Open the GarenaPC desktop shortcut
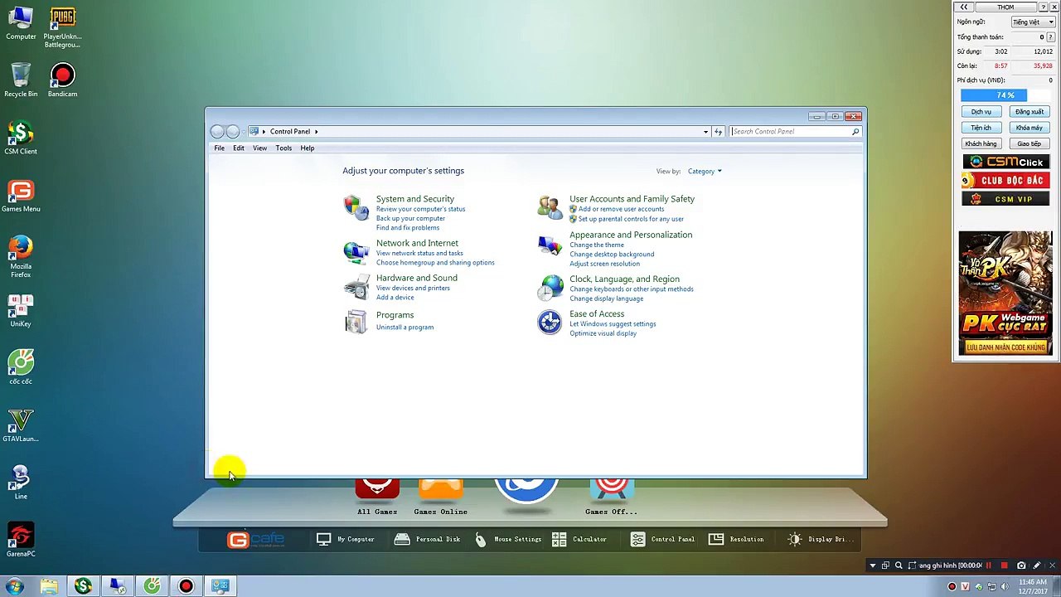This screenshot has width=1061, height=597. (x=21, y=541)
